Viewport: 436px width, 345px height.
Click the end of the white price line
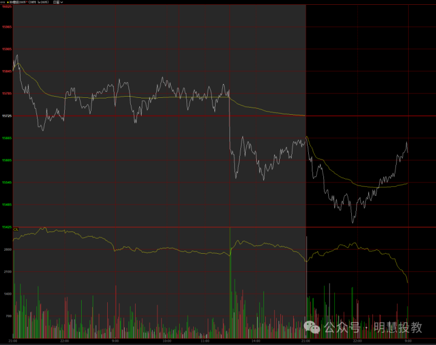point(408,152)
